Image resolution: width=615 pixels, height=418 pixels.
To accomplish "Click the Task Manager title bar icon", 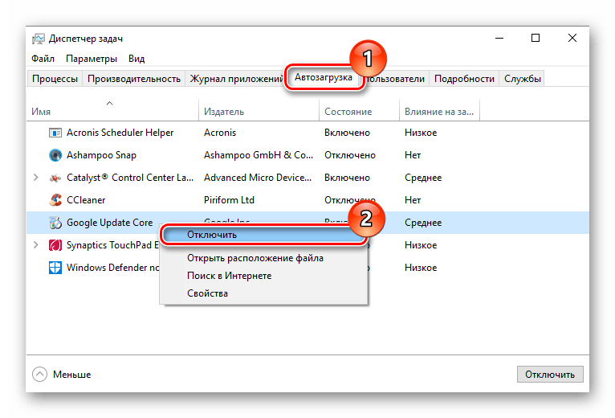I will click(39, 39).
